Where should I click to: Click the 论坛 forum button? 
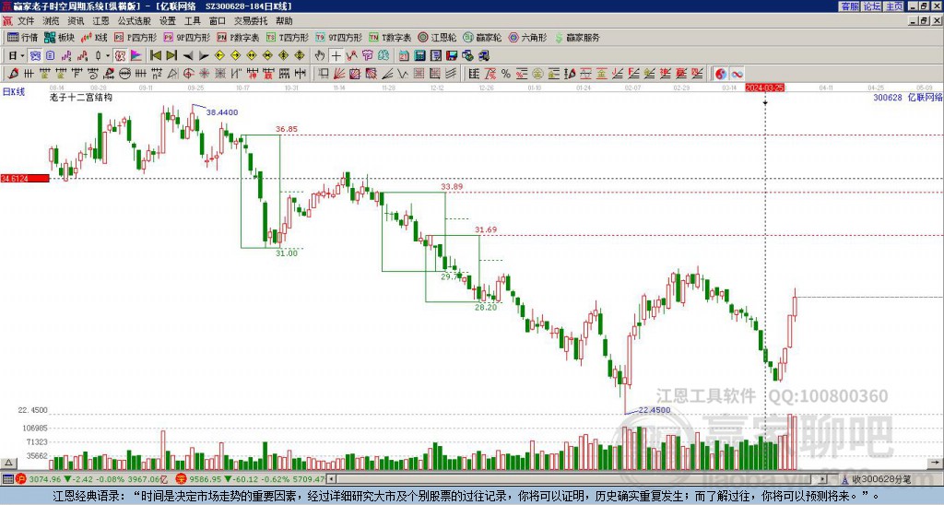pos(872,6)
